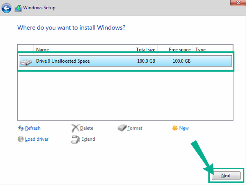Choose the Format option
246x185 pixels.
point(135,128)
